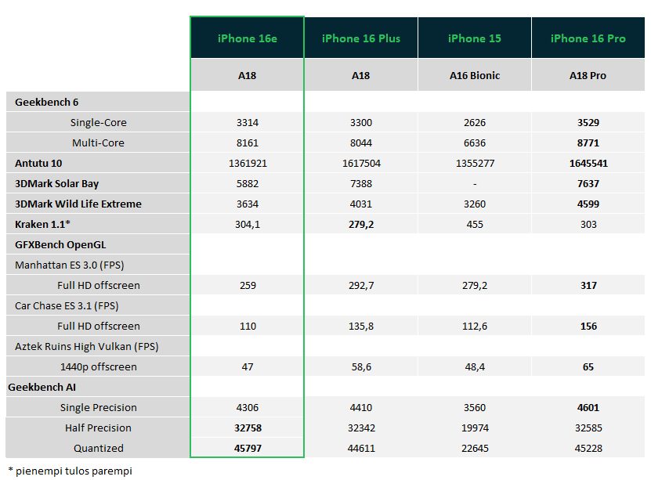This screenshot has width=651, height=480.
Task: Select the iPhone 16e Quantized score 45797
Action: click(247, 448)
